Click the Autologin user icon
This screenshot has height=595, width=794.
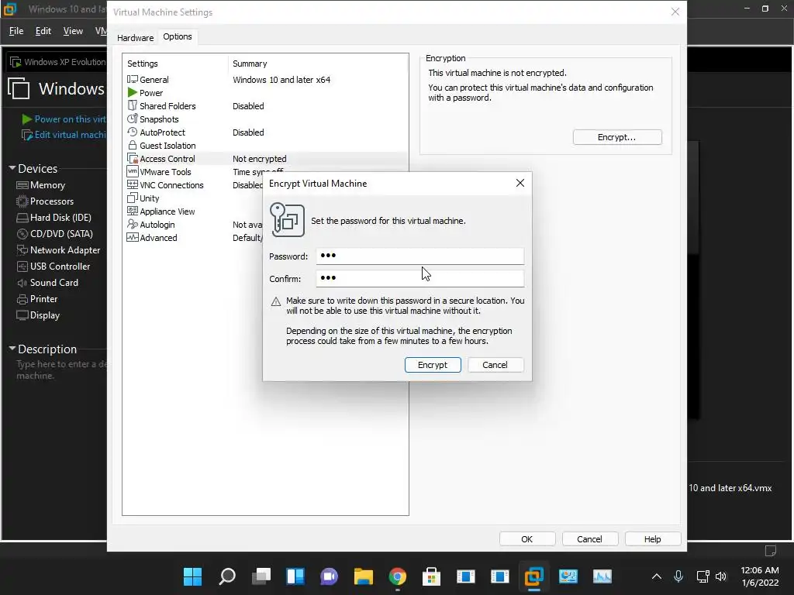[x=132, y=224]
